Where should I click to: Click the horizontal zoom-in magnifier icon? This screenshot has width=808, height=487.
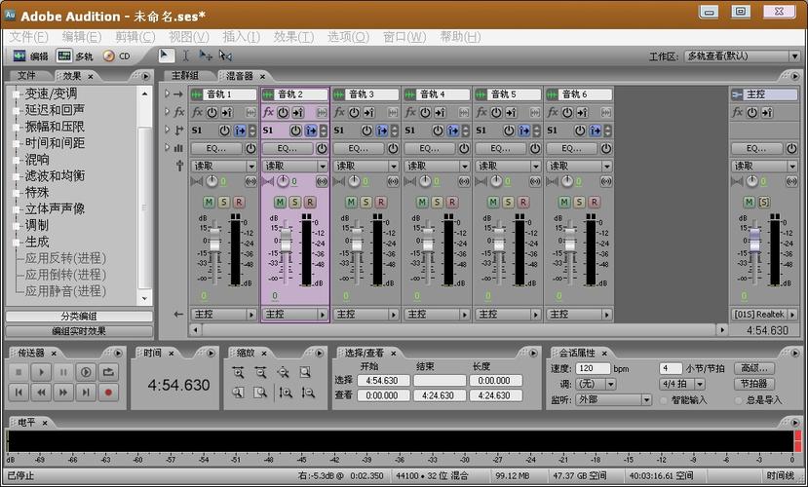(238, 372)
